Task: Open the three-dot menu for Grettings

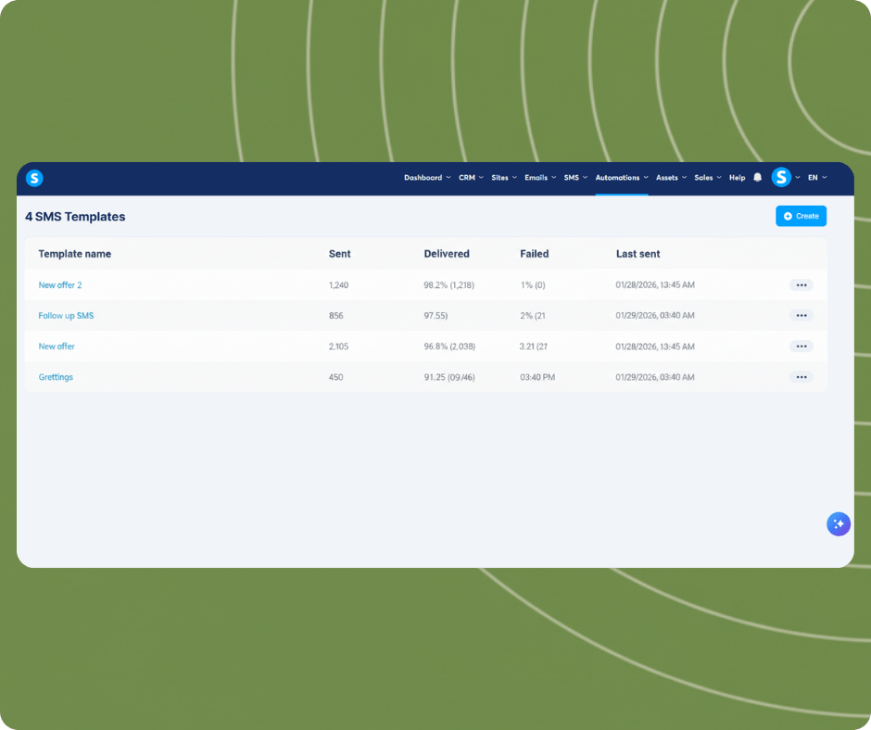Action: (x=801, y=377)
